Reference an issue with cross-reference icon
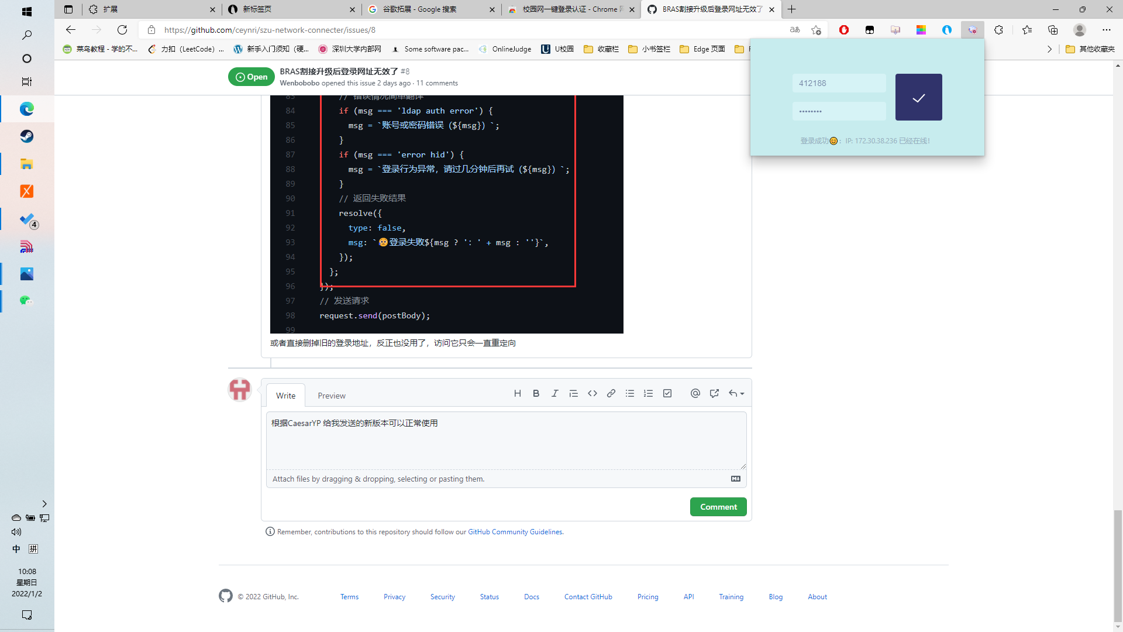Viewport: 1123px width, 632px height. point(714,393)
